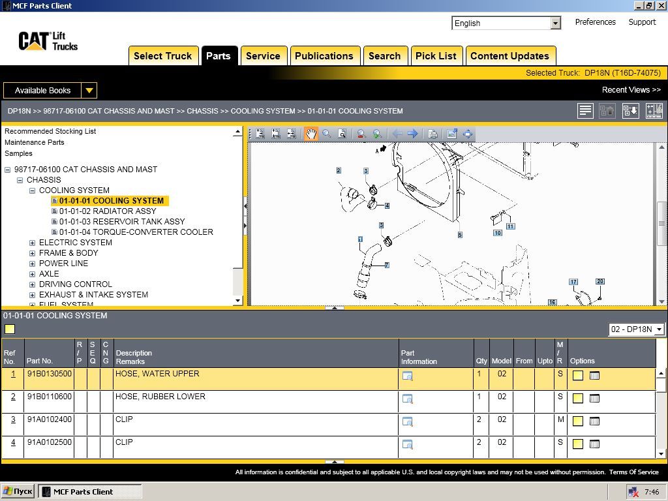
Task: Fit illustration to window
Action: [x=468, y=134]
